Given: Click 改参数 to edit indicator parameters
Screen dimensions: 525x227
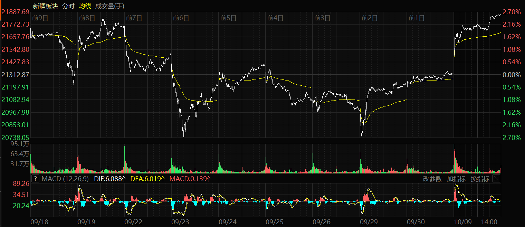Looking at the screenshot, I should click(432, 179).
